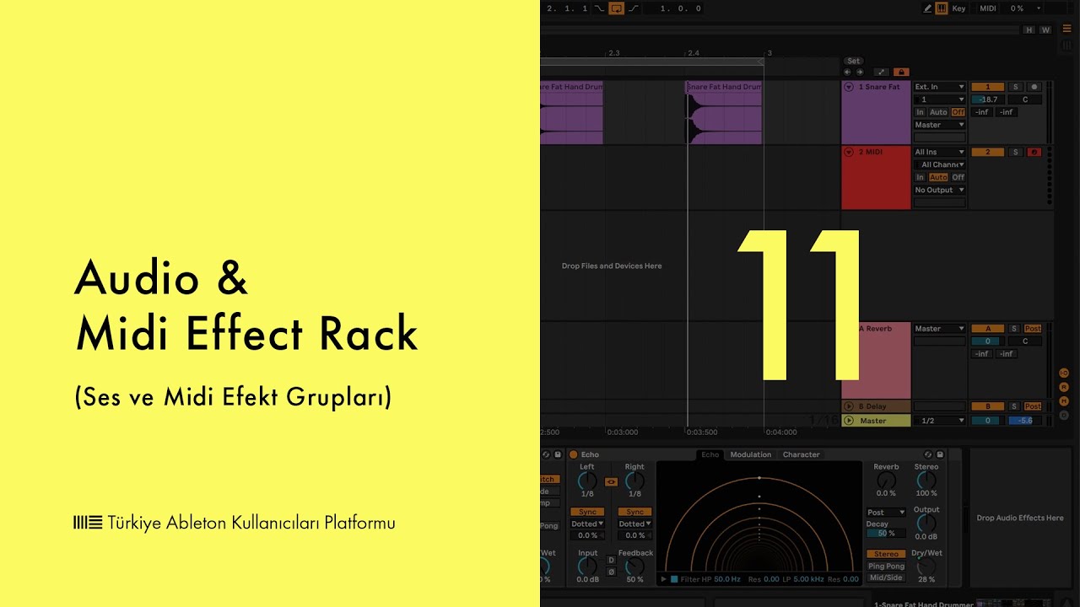Toggle the A Reverb Post button
The width and height of the screenshot is (1080, 607).
tap(1034, 329)
